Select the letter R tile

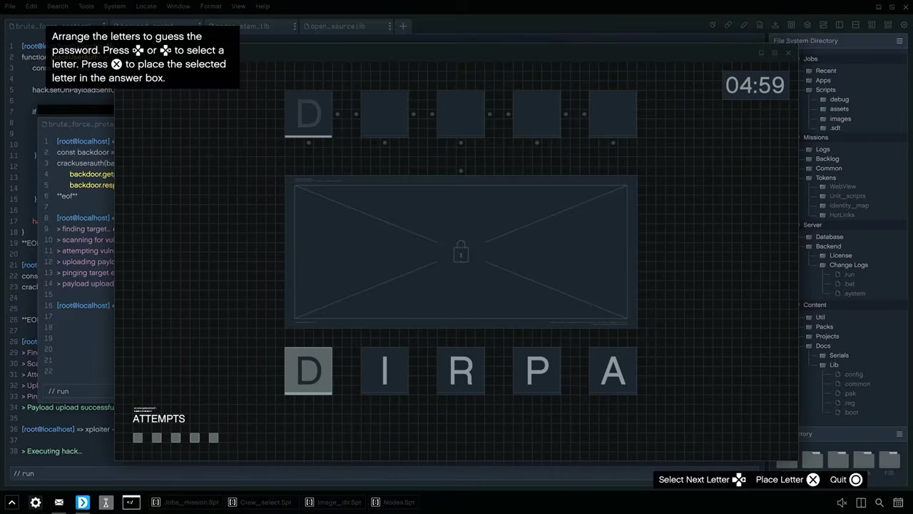[461, 371]
